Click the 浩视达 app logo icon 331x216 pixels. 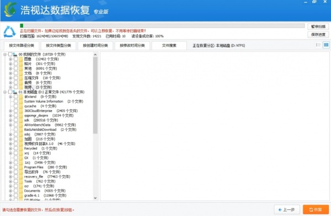[x=10, y=10]
